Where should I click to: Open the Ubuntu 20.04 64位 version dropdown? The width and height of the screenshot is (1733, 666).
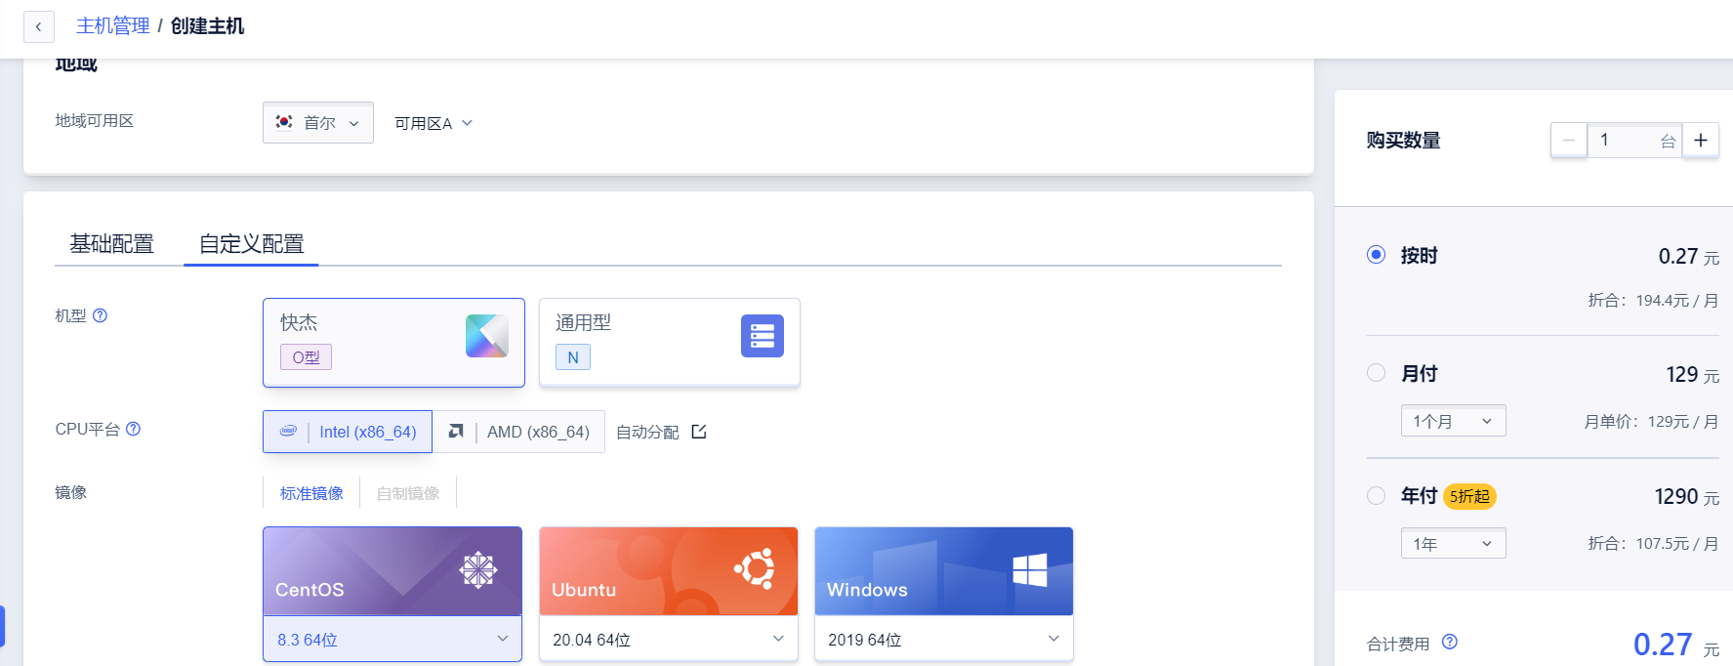pyautogui.click(x=669, y=639)
